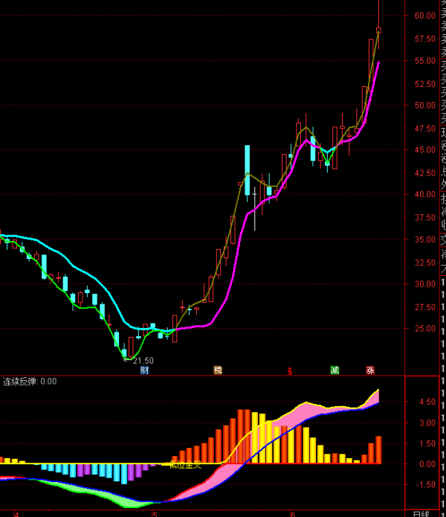Click the red 涨 marker icon
446x517 pixels.
tap(370, 370)
